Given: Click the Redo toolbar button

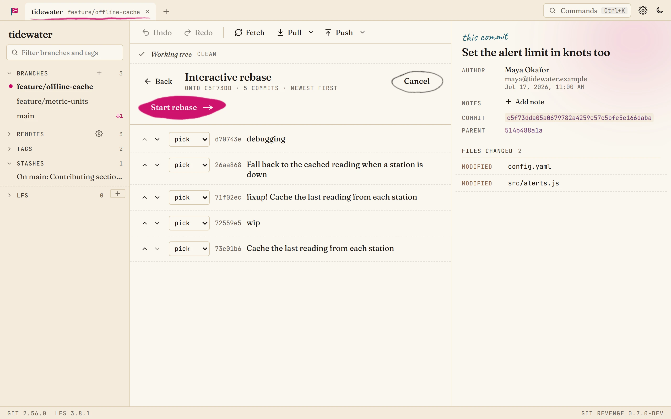Looking at the screenshot, I should click(x=198, y=32).
